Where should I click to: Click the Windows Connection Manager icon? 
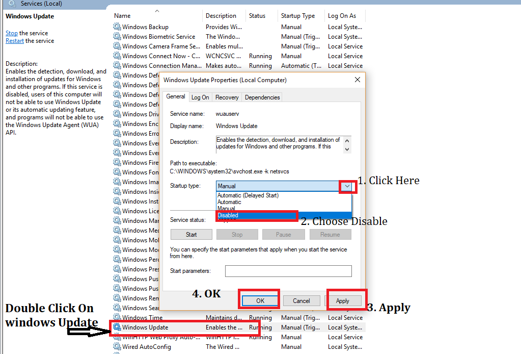118,65
